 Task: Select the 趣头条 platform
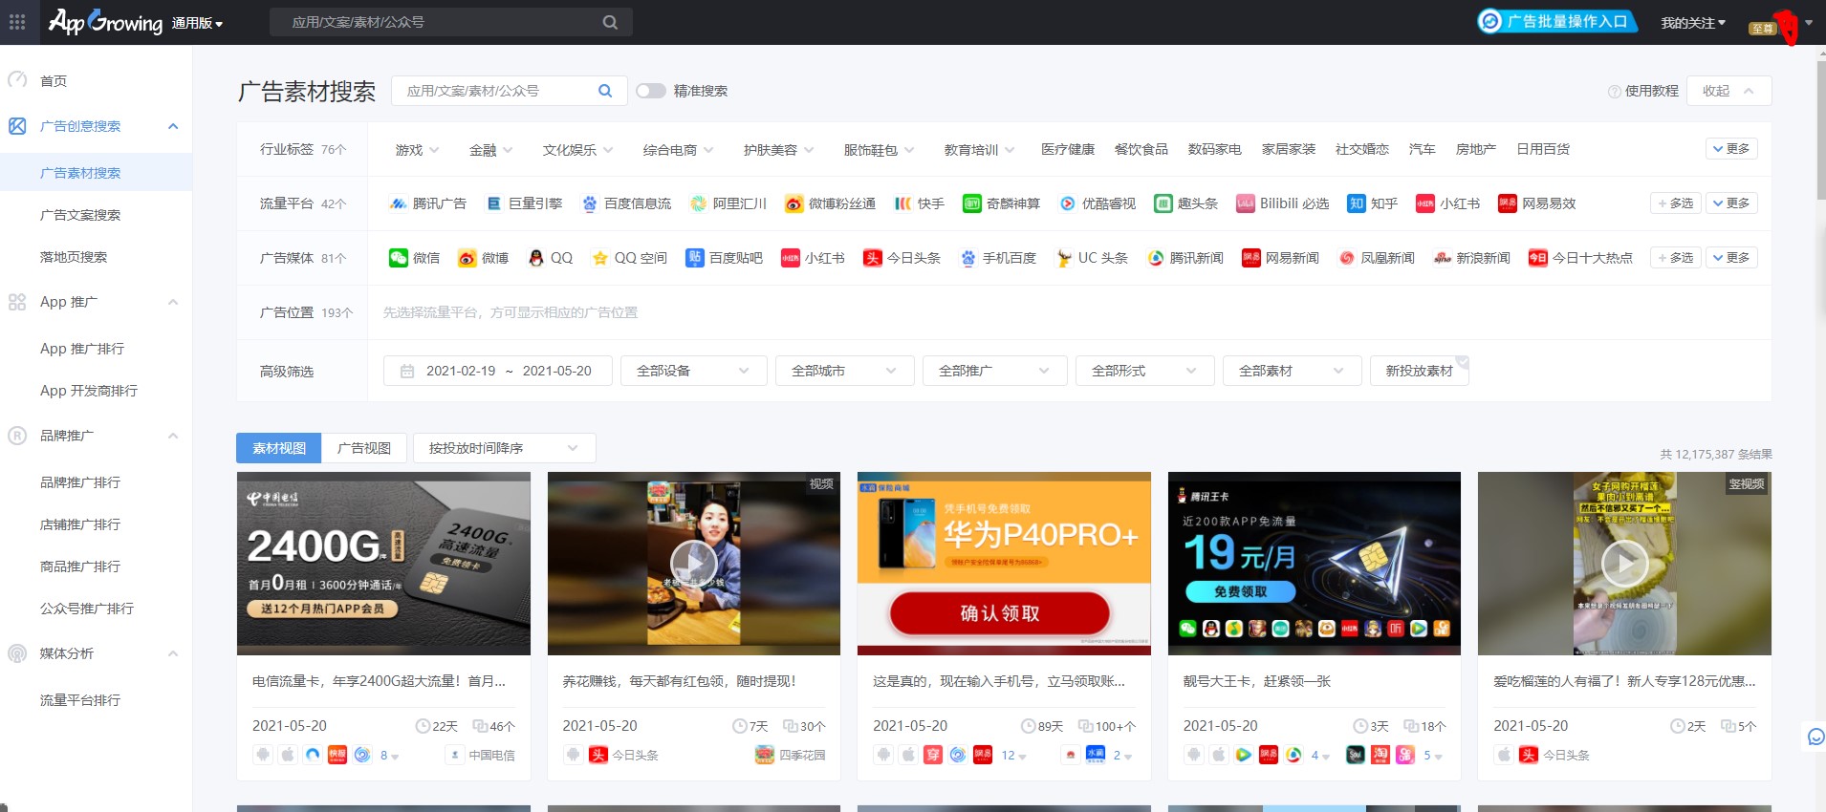[x=1186, y=203]
